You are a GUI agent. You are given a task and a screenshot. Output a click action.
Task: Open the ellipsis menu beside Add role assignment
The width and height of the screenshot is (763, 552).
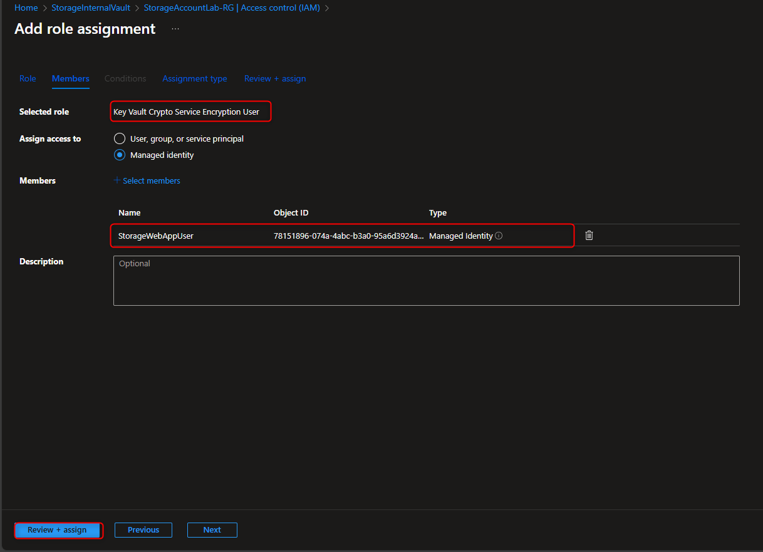coord(175,28)
